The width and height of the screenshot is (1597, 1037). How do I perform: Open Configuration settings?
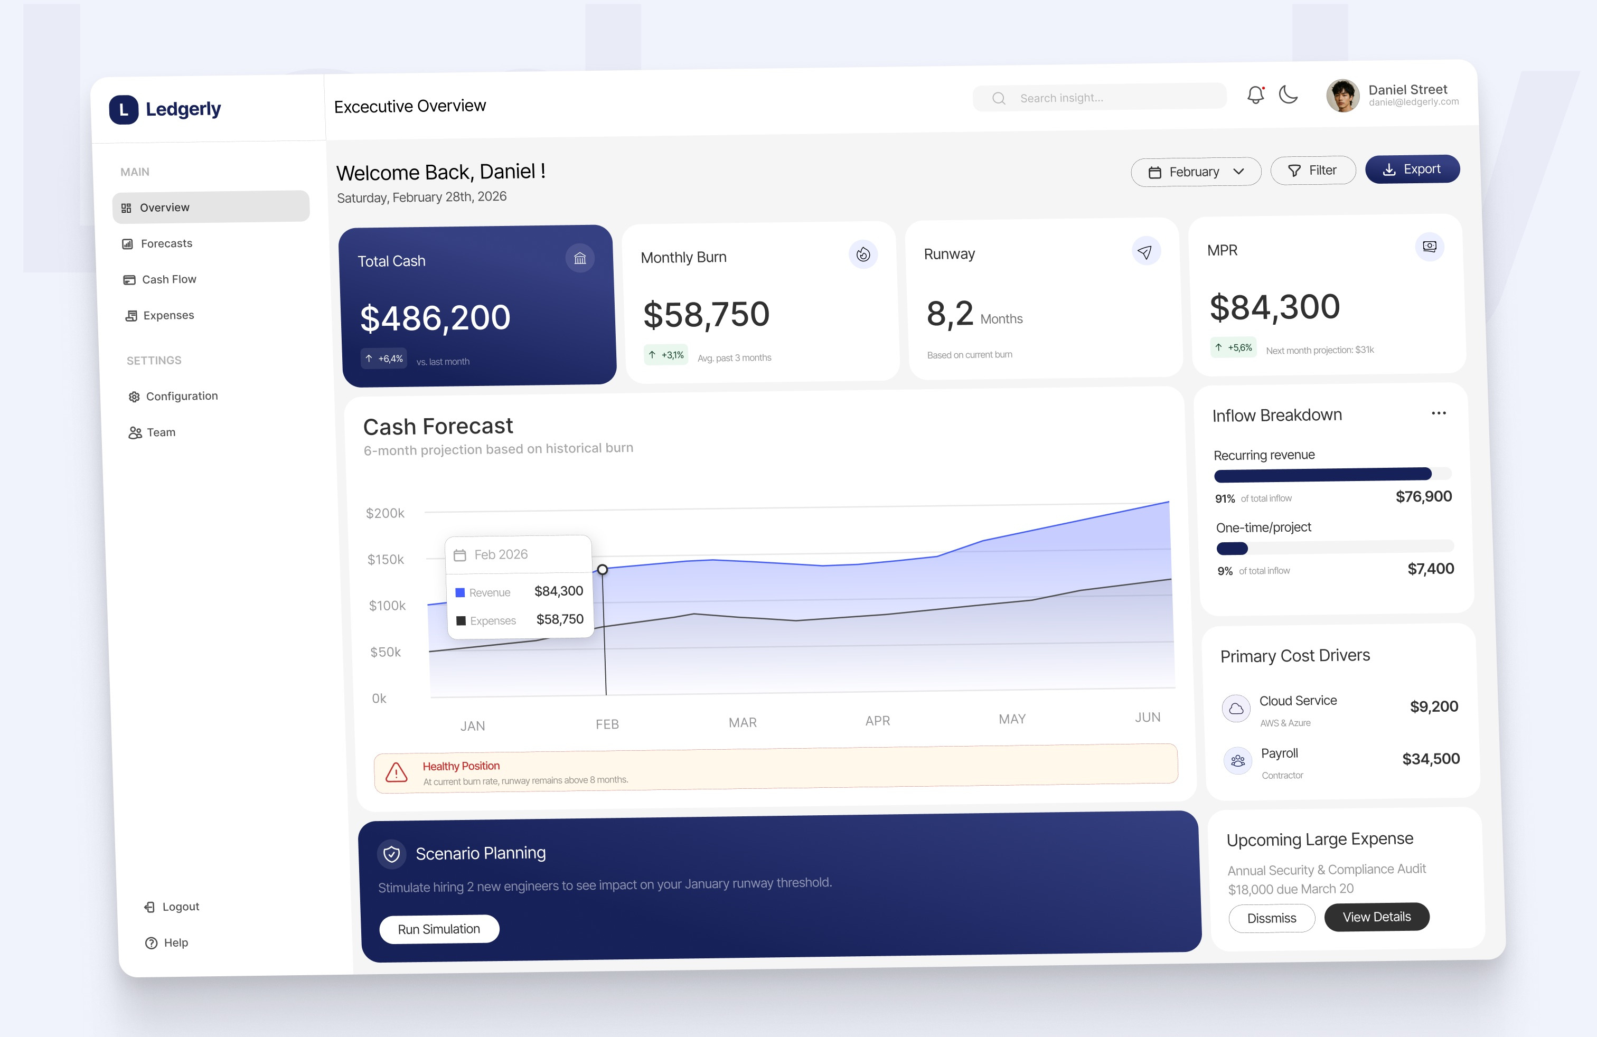(x=182, y=396)
